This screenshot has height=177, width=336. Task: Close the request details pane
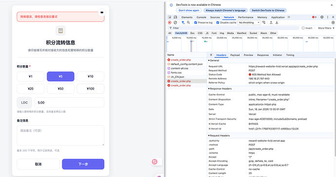click(211, 55)
